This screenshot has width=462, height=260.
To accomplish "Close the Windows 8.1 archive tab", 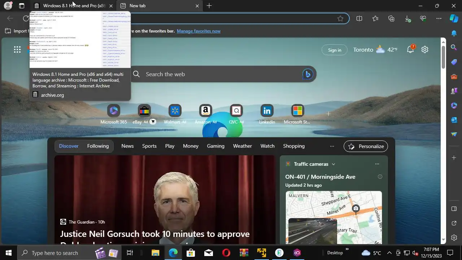I will point(111,6).
